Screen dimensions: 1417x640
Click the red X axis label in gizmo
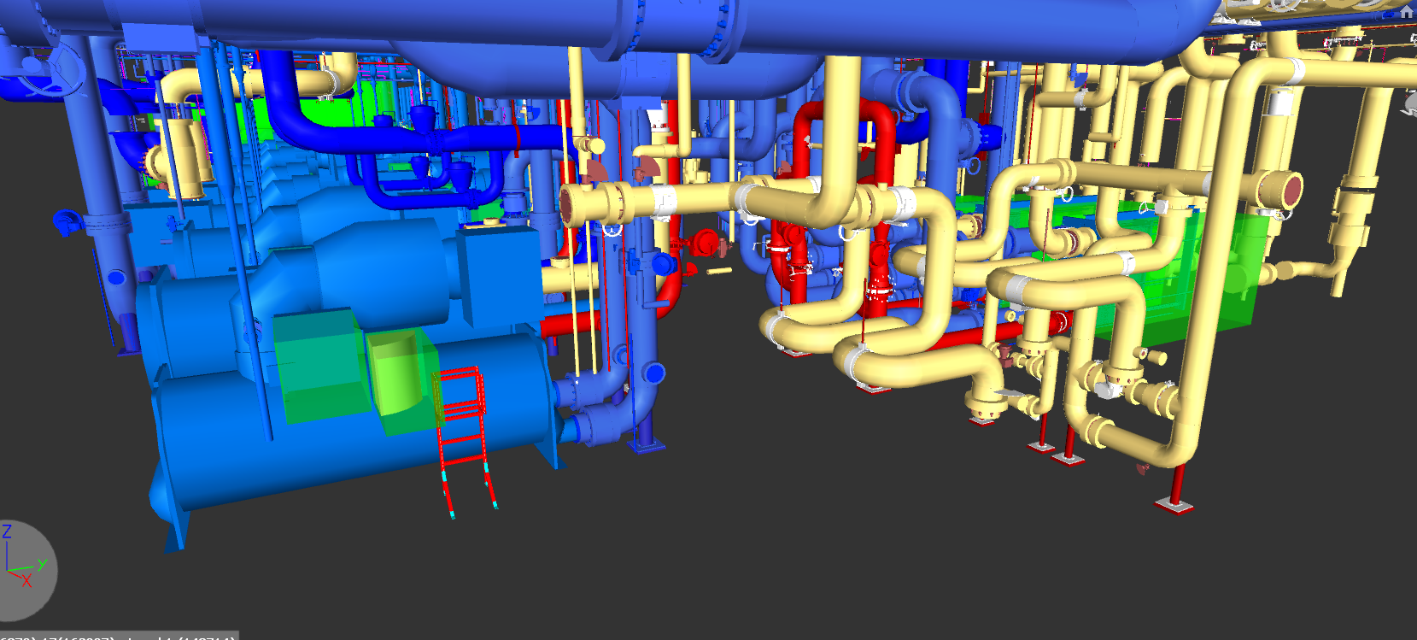tap(26, 581)
